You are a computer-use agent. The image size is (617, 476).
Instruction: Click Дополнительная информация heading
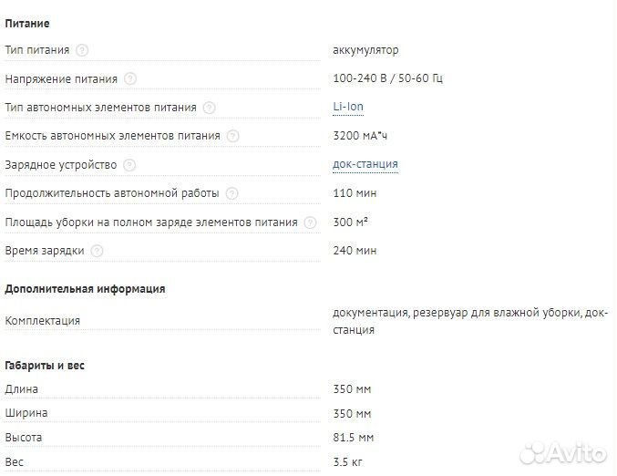[85, 288]
